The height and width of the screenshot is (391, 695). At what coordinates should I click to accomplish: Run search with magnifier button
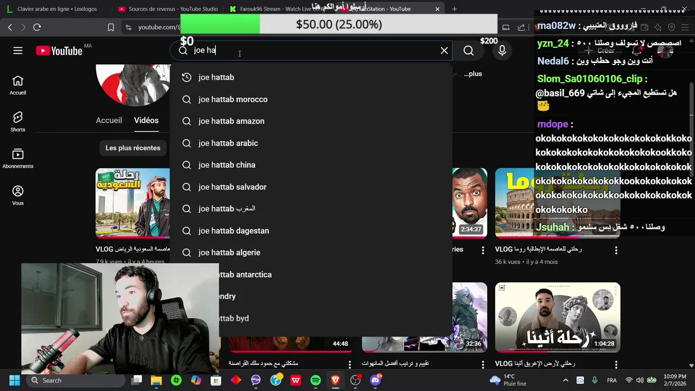point(469,51)
